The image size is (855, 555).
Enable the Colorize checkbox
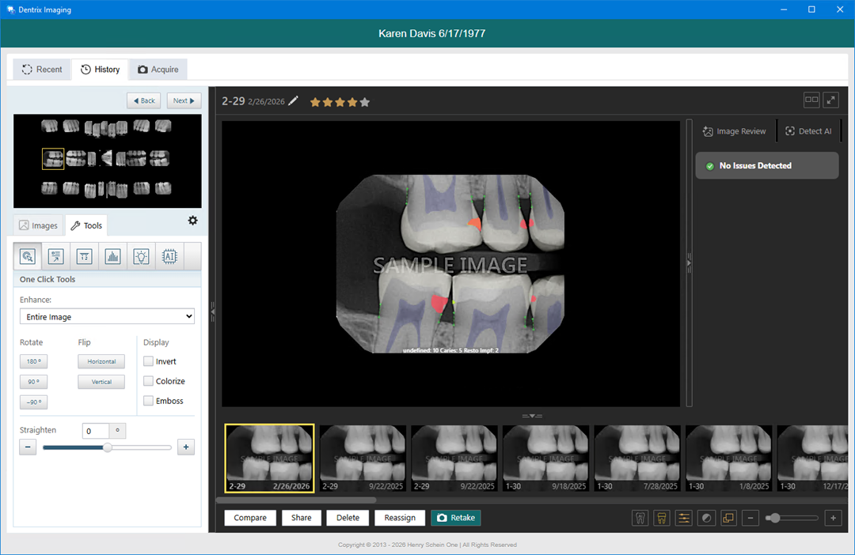148,381
